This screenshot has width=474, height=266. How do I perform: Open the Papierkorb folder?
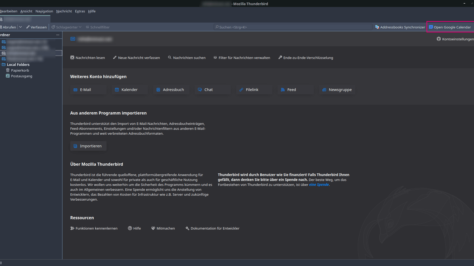(20, 70)
